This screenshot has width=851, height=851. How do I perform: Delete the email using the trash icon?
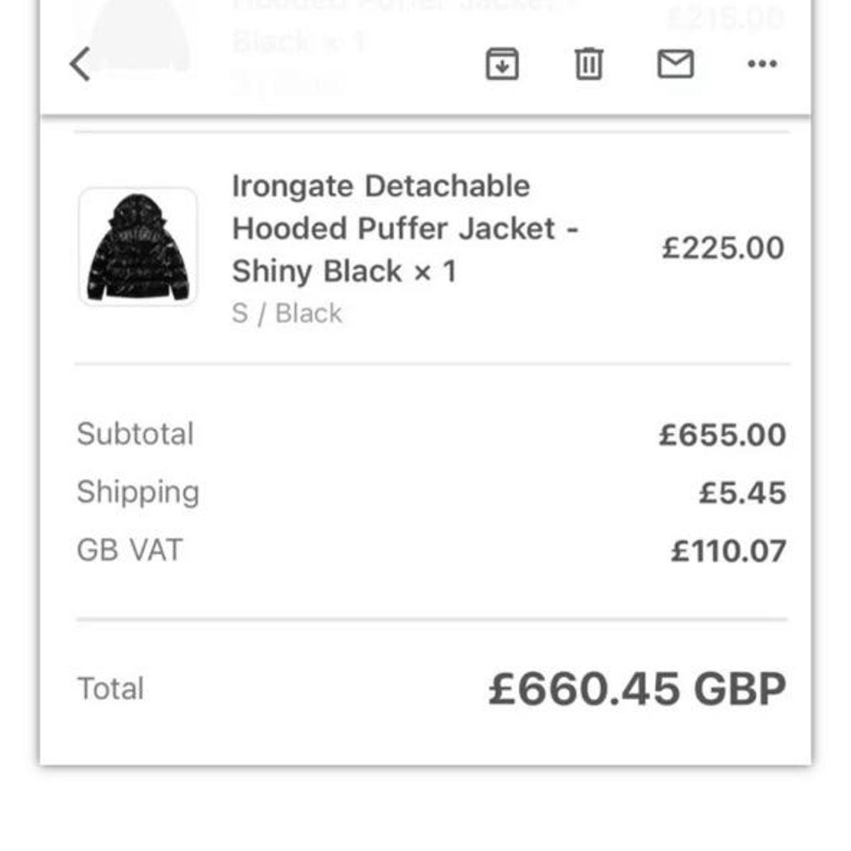pyautogui.click(x=588, y=64)
